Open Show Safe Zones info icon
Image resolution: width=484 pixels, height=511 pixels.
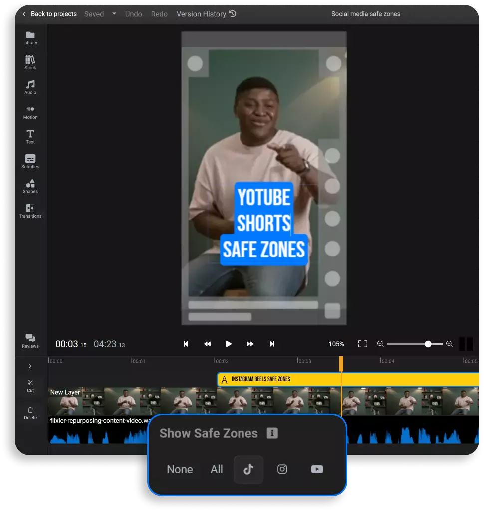coord(272,433)
